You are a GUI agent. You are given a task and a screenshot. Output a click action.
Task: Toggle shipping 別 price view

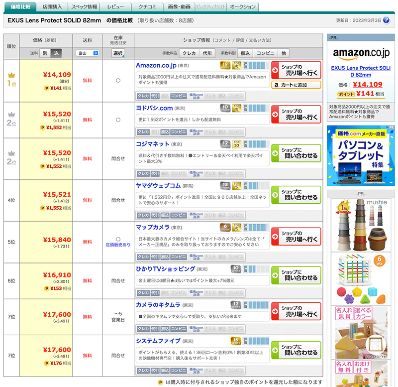tap(45, 53)
